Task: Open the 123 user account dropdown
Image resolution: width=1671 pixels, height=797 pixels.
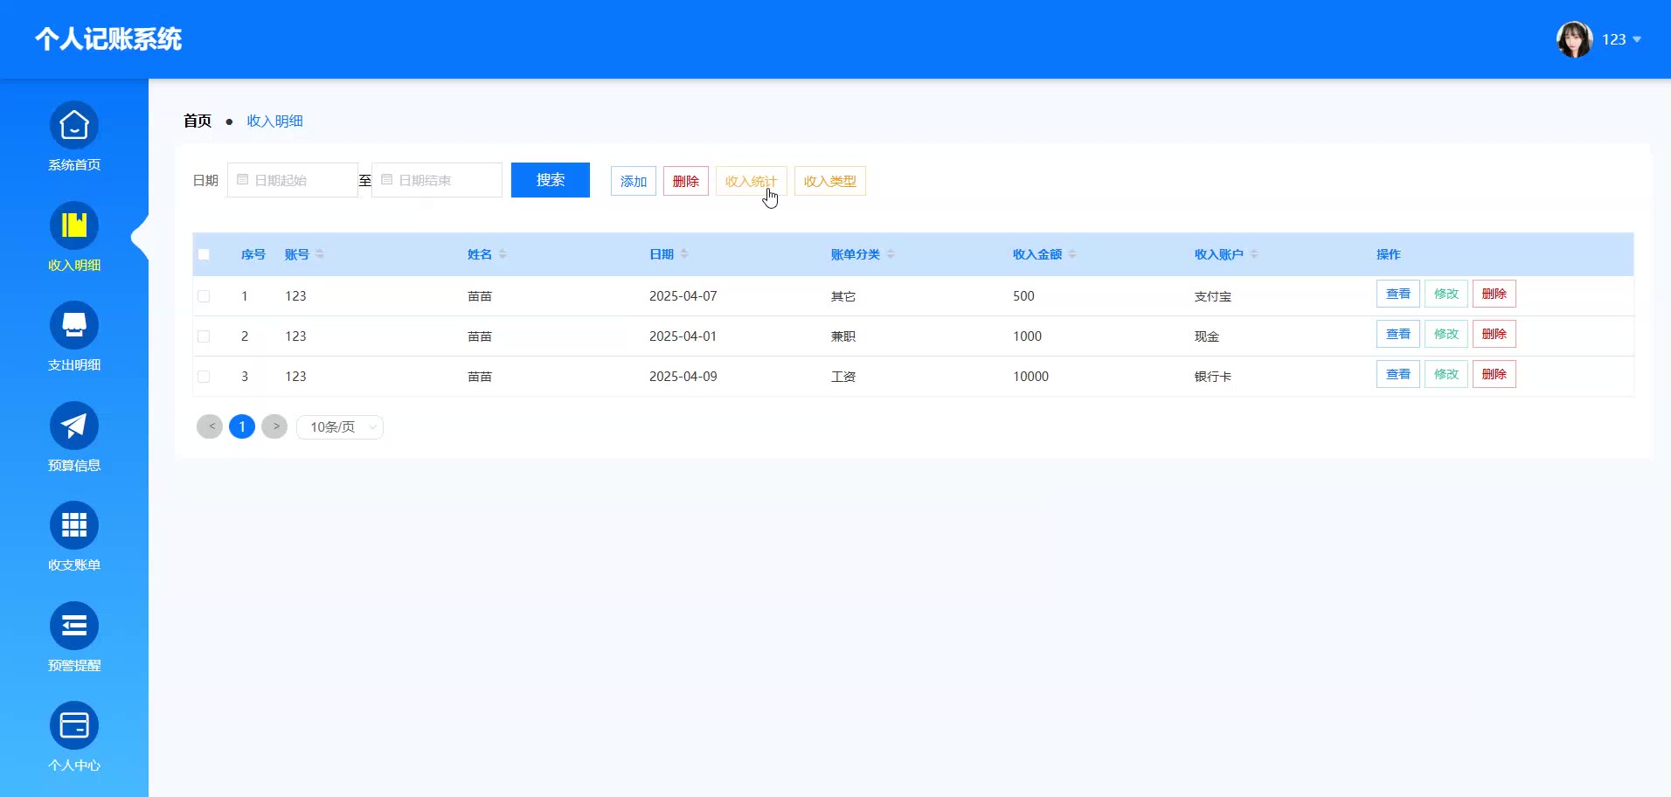Action: point(1621,39)
